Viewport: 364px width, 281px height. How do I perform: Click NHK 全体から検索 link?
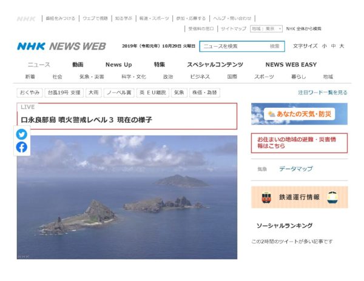tap(304, 28)
